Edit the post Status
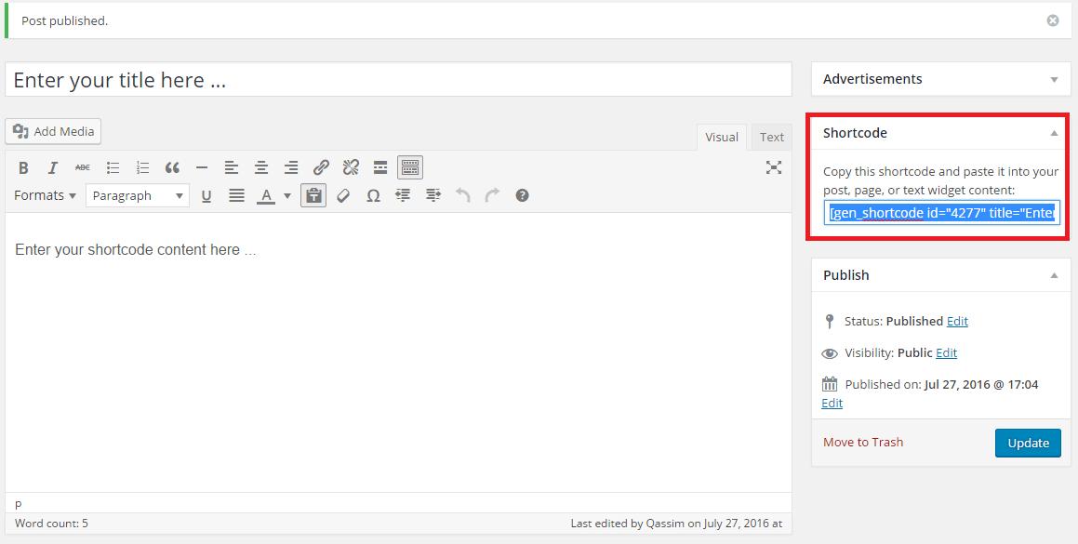The width and height of the screenshot is (1078, 544). pos(957,321)
